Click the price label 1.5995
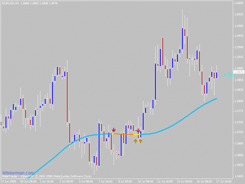Screen dimensions: 245x184 [239, 26]
